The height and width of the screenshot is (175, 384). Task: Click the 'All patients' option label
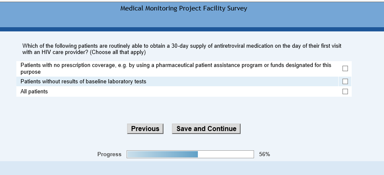point(34,92)
